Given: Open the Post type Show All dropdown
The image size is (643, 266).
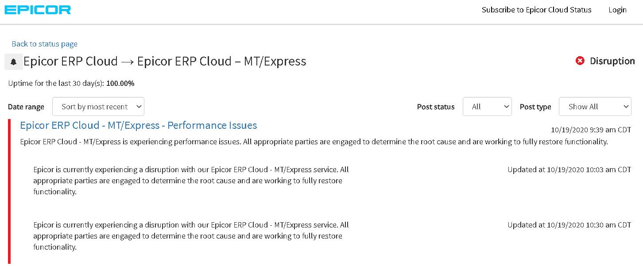Looking at the screenshot, I should 595,107.
